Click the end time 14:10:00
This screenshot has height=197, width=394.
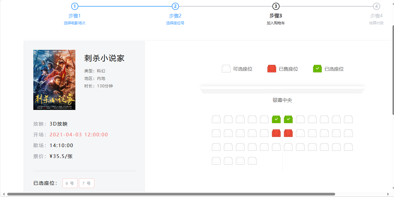point(61,146)
